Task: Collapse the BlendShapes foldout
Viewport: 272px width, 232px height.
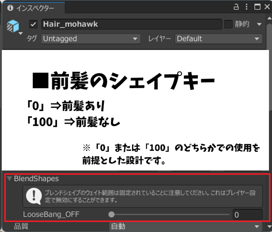Action: (x=9, y=178)
